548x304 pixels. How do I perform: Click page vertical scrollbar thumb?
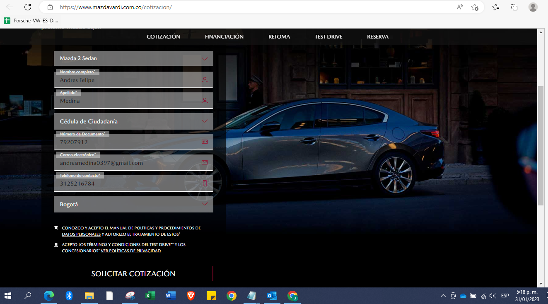coord(541,145)
